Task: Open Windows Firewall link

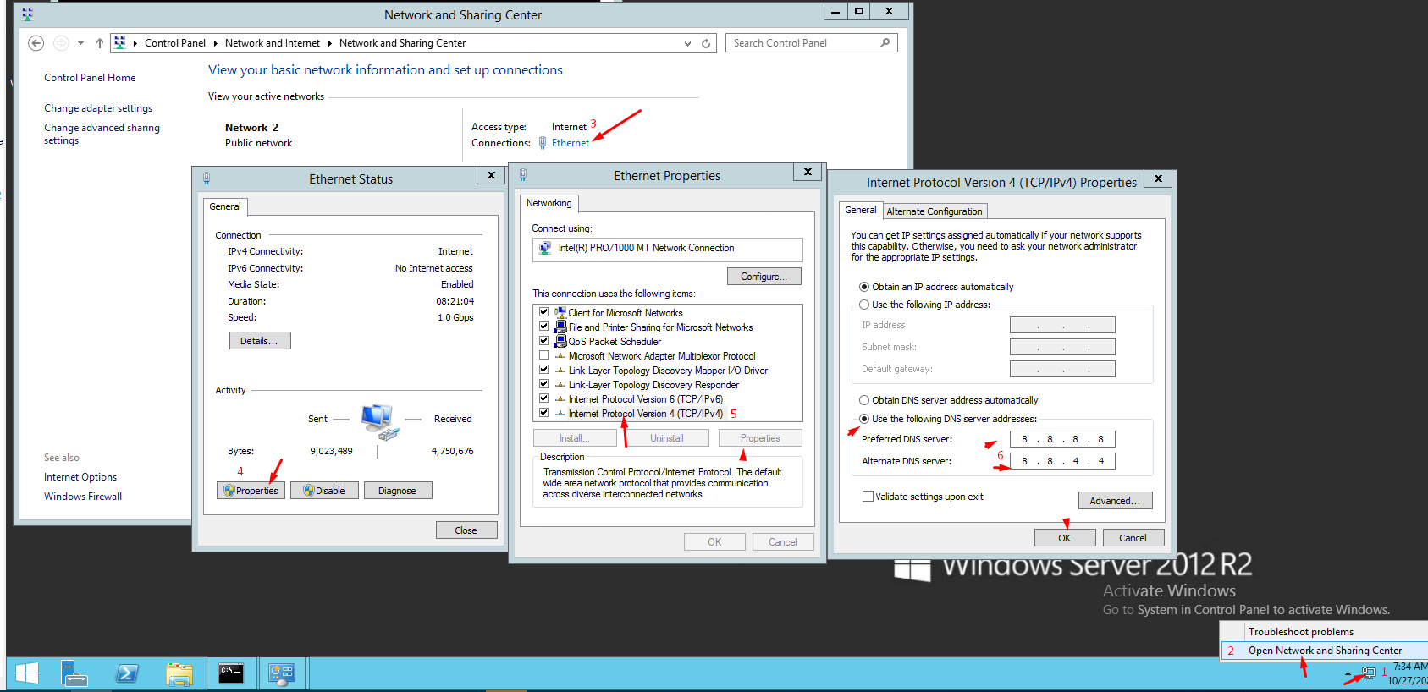Action: [83, 497]
